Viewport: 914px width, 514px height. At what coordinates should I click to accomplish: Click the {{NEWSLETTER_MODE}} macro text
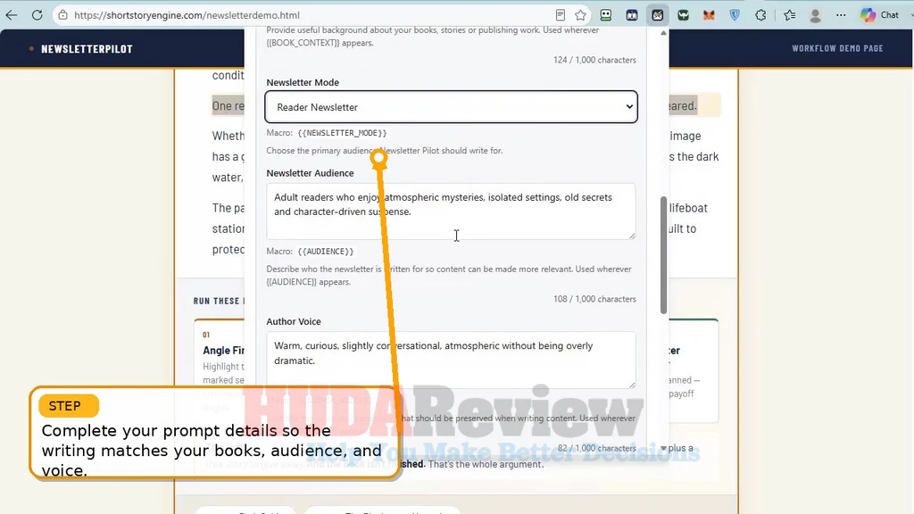point(342,133)
